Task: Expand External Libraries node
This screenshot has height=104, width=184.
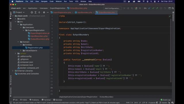Action: click(x=13, y=71)
